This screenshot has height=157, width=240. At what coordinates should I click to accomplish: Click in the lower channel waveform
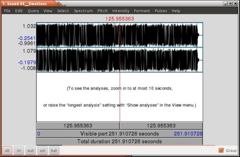pos(120,60)
